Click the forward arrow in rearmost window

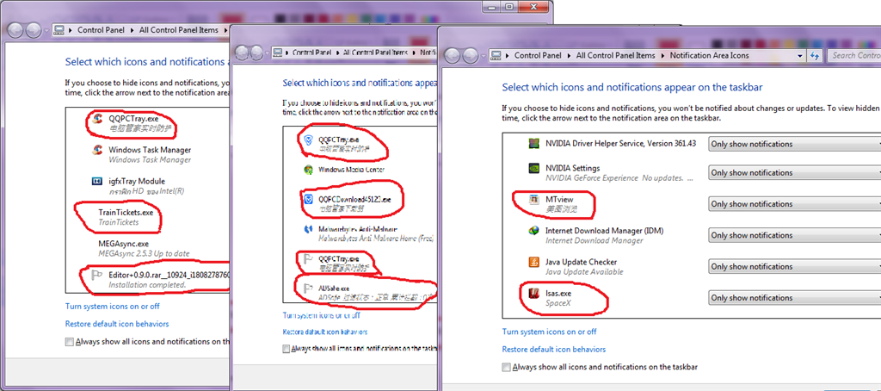pos(34,30)
